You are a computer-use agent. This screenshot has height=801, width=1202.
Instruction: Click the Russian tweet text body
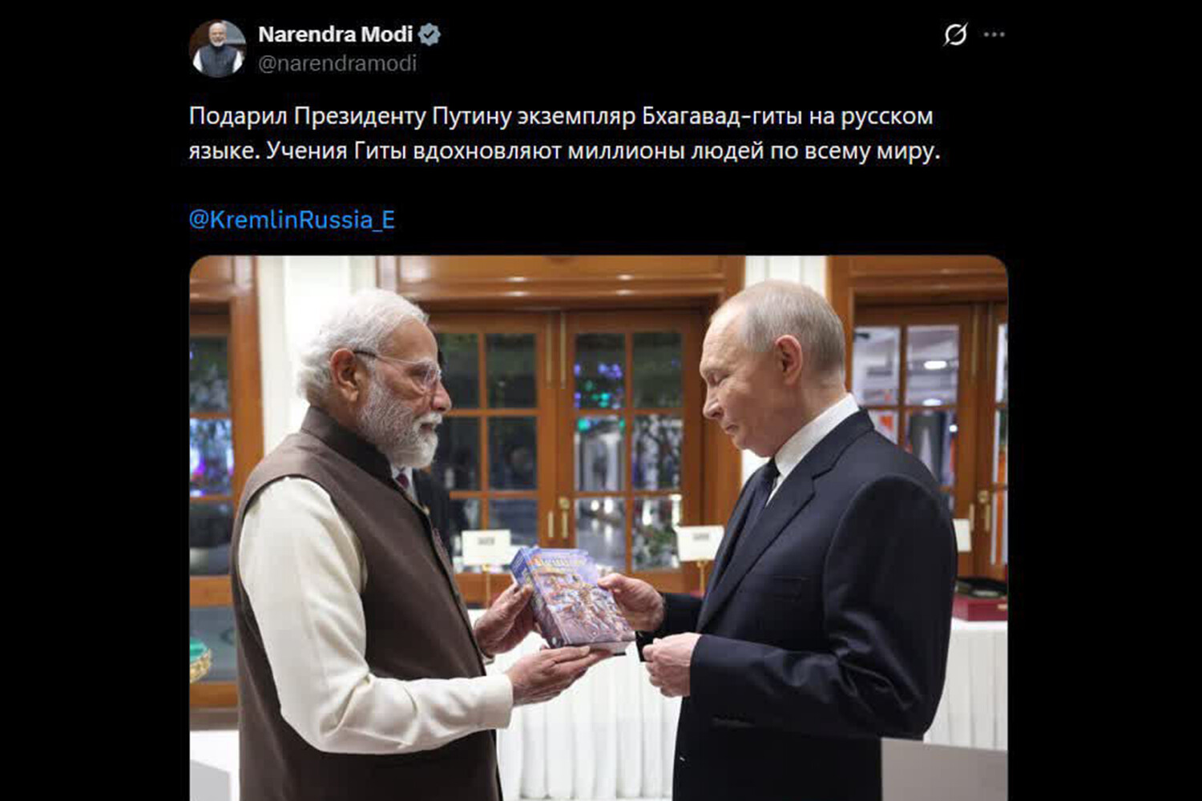[x=564, y=133]
